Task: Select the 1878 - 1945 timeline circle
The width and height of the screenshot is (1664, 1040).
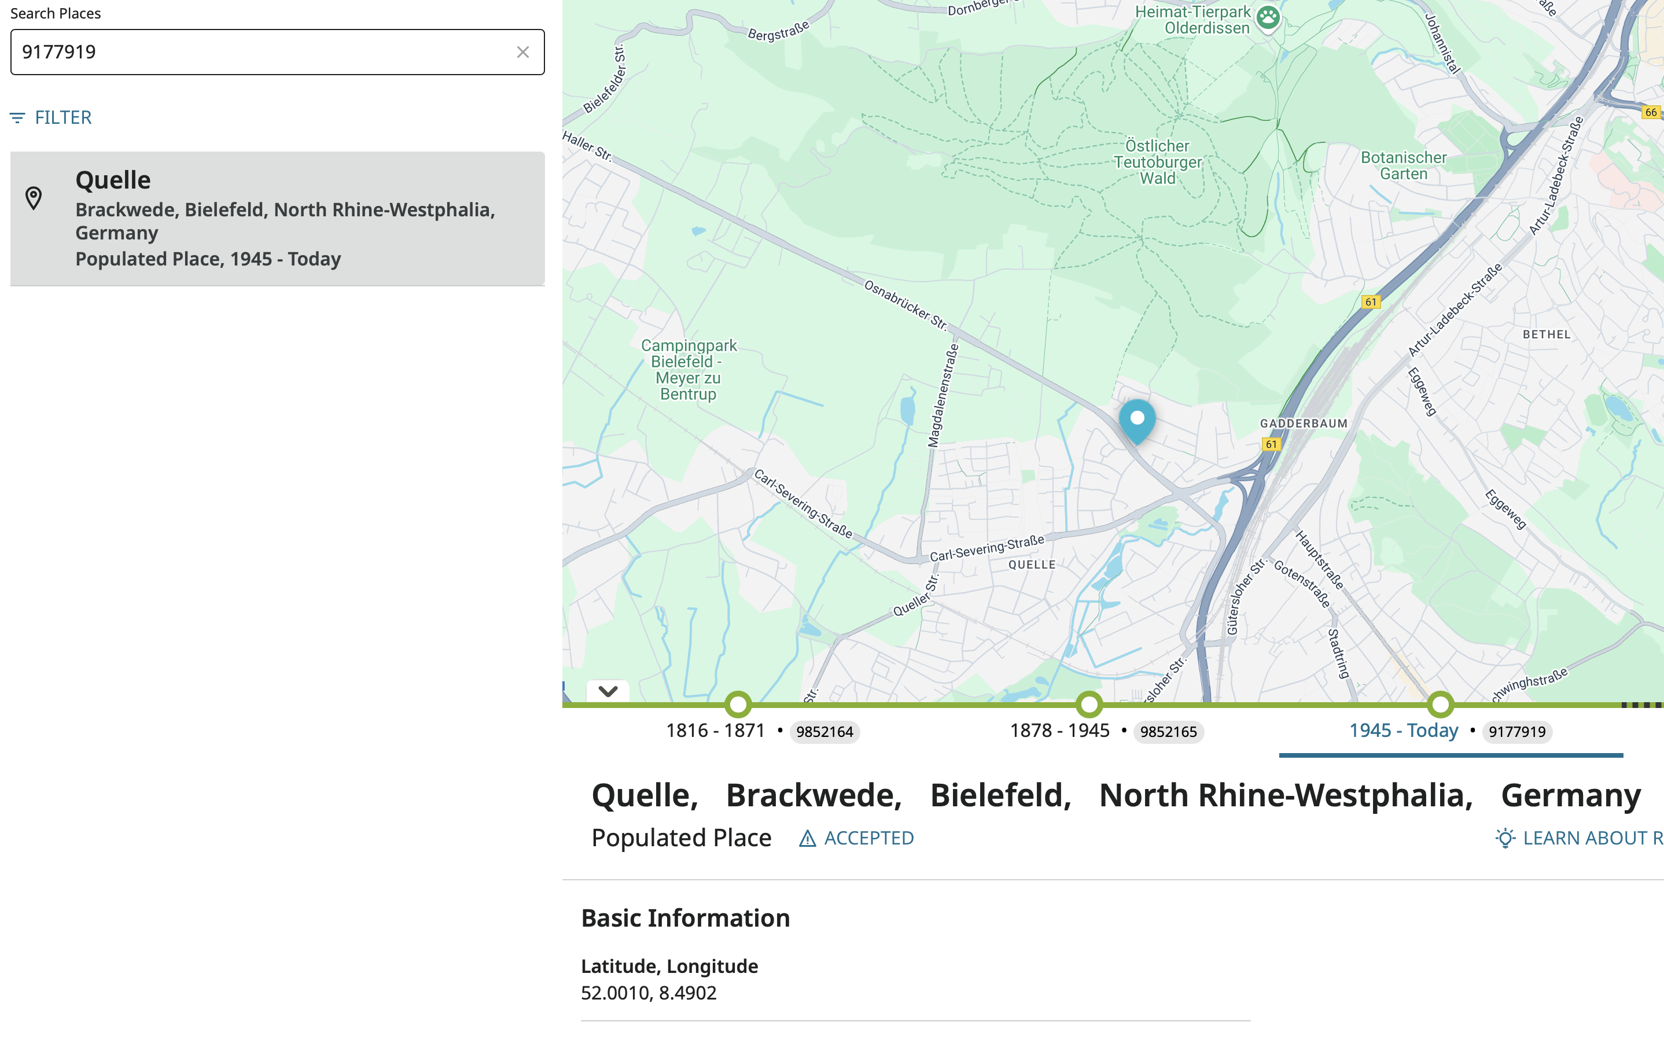Action: point(1089,705)
